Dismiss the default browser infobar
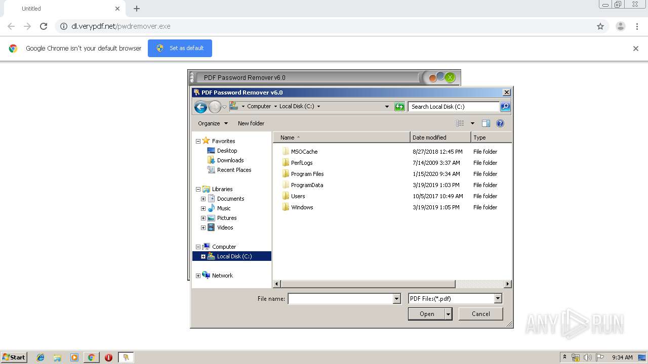Screen dimensions: 648x364 (636, 49)
